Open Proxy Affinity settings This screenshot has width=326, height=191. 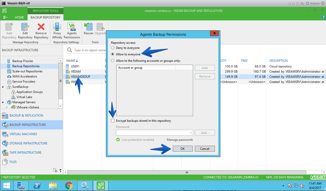(x=57, y=31)
